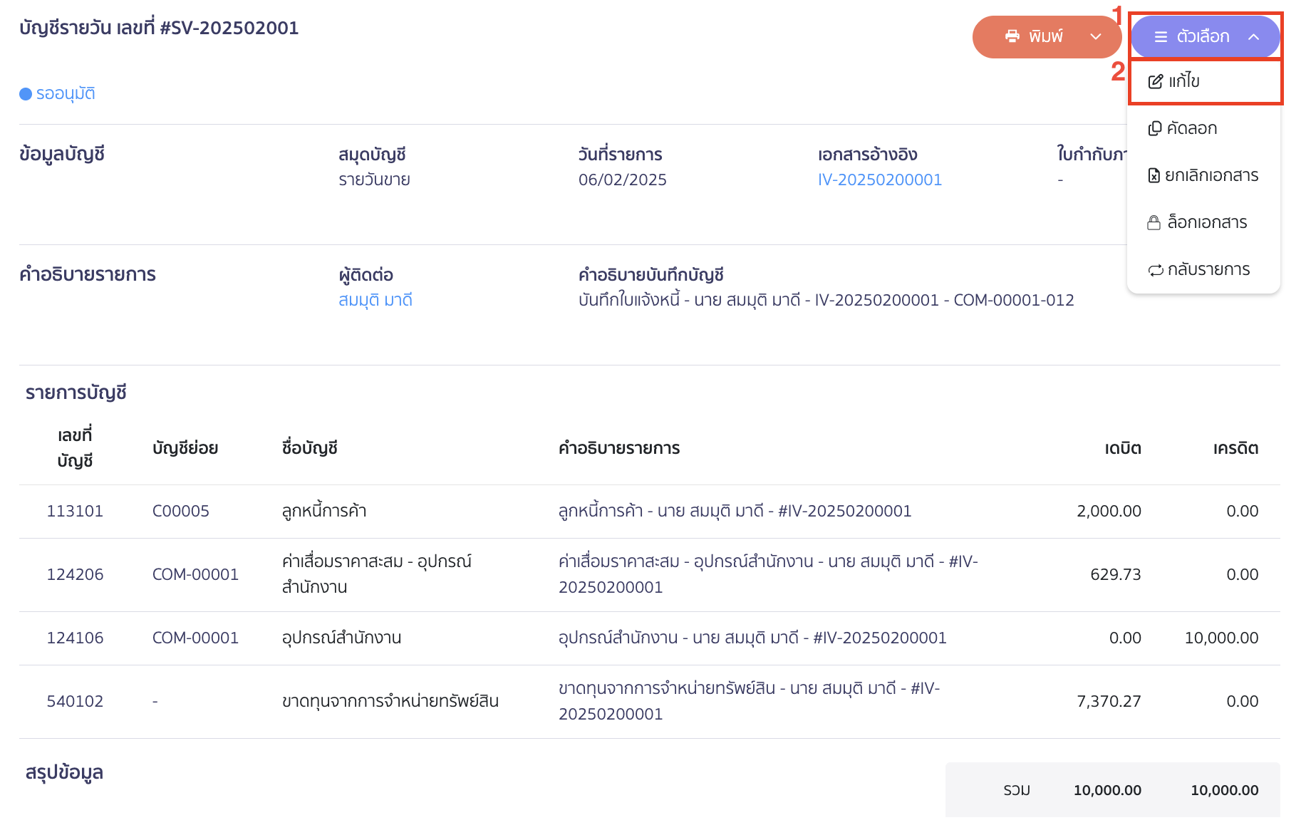Click the reverse entry icon beside กลับรายการ
Image resolution: width=1301 pixels, height=835 pixels.
tap(1155, 269)
